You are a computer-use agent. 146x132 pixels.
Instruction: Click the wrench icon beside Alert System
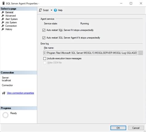click(x=3, y=19)
